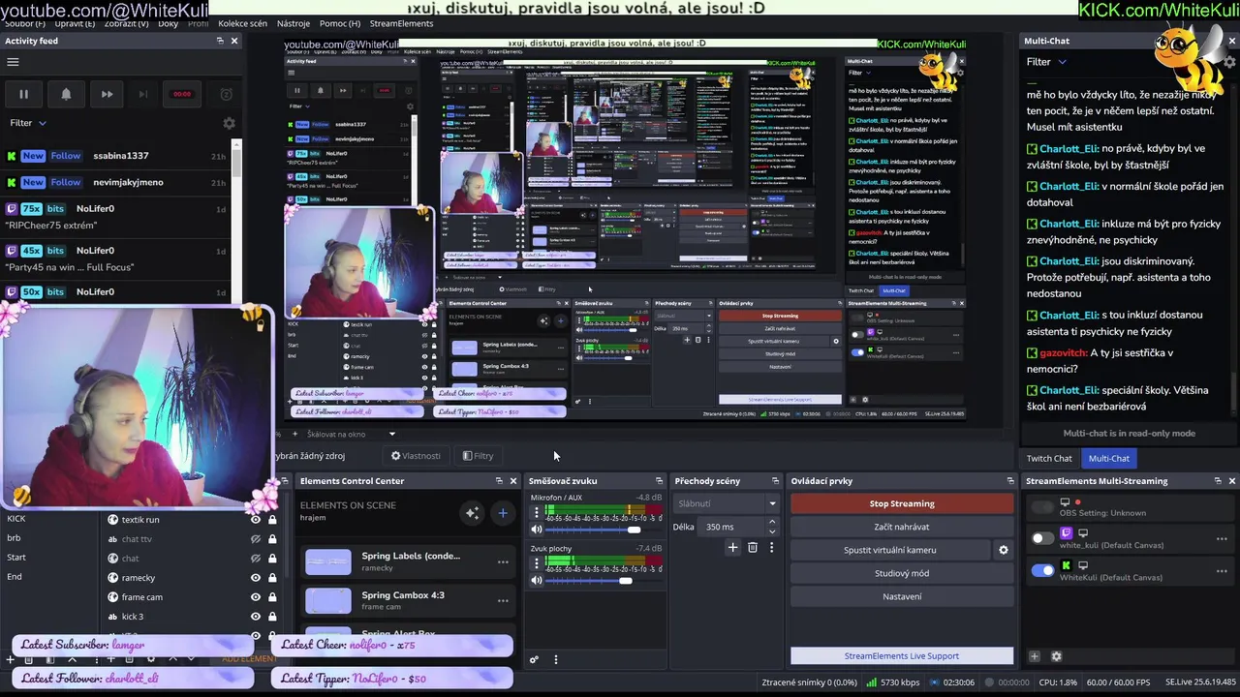Skip the current alert with fast-forward
The width and height of the screenshot is (1240, 697).
pos(108,94)
